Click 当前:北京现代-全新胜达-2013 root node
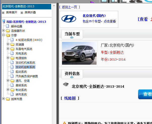Image resolution: width=152 pixels, height=124 pixels. 26,22
